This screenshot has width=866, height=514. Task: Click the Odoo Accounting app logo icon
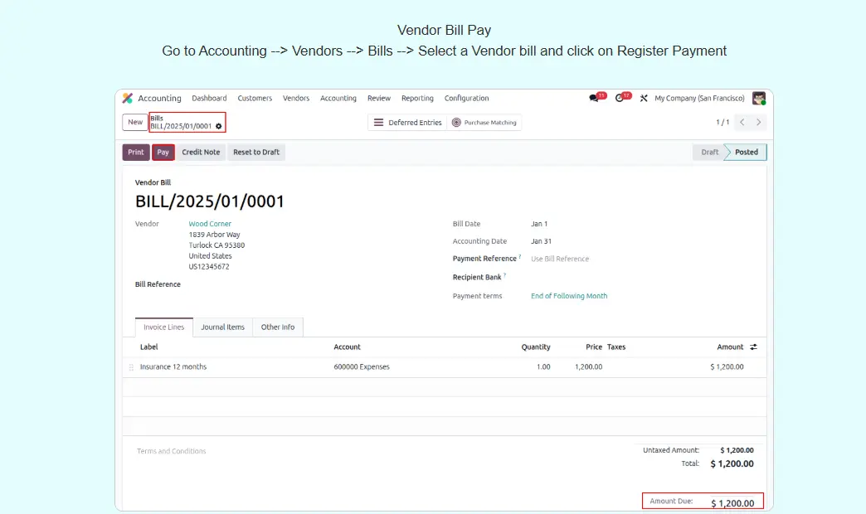[x=128, y=99]
